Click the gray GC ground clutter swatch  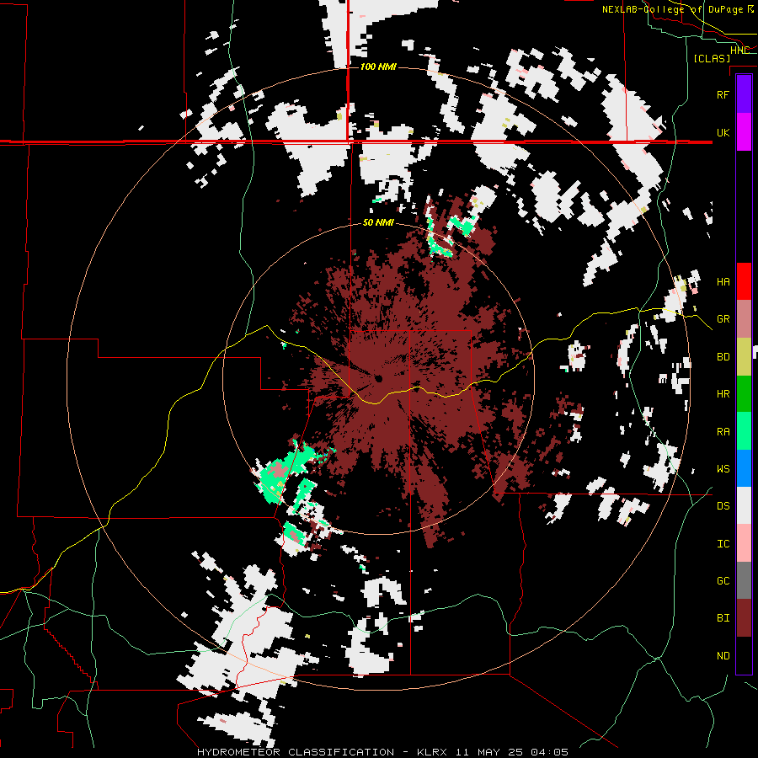(744, 580)
